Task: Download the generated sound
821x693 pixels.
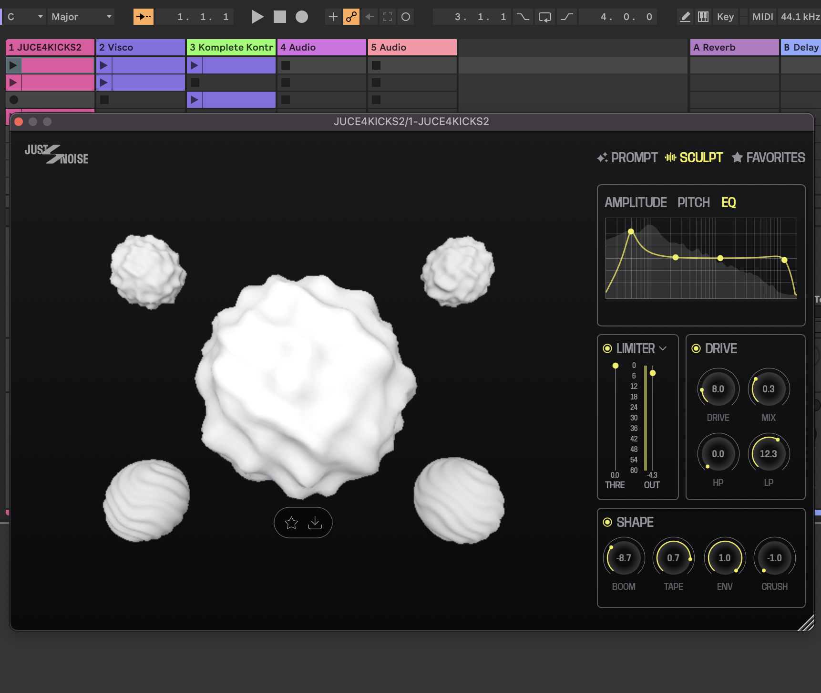Action: click(315, 523)
